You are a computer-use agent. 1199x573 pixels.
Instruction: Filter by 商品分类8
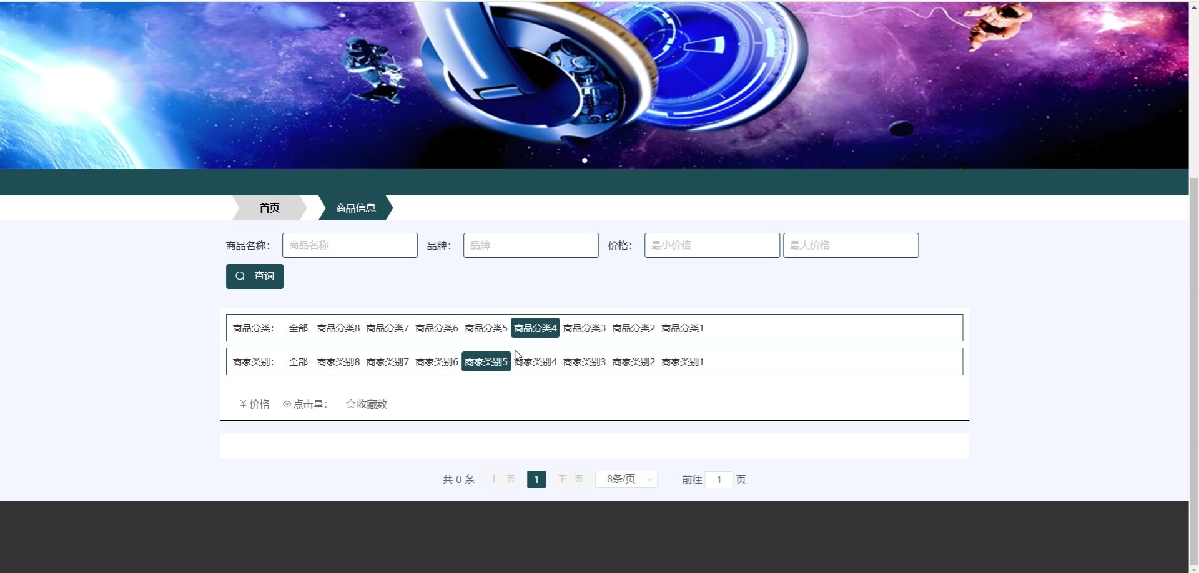(x=338, y=328)
